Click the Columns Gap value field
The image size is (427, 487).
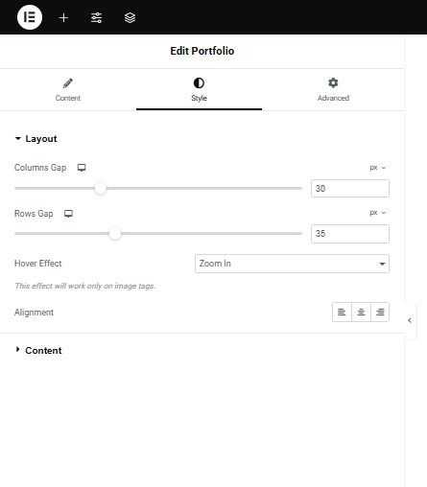(350, 188)
